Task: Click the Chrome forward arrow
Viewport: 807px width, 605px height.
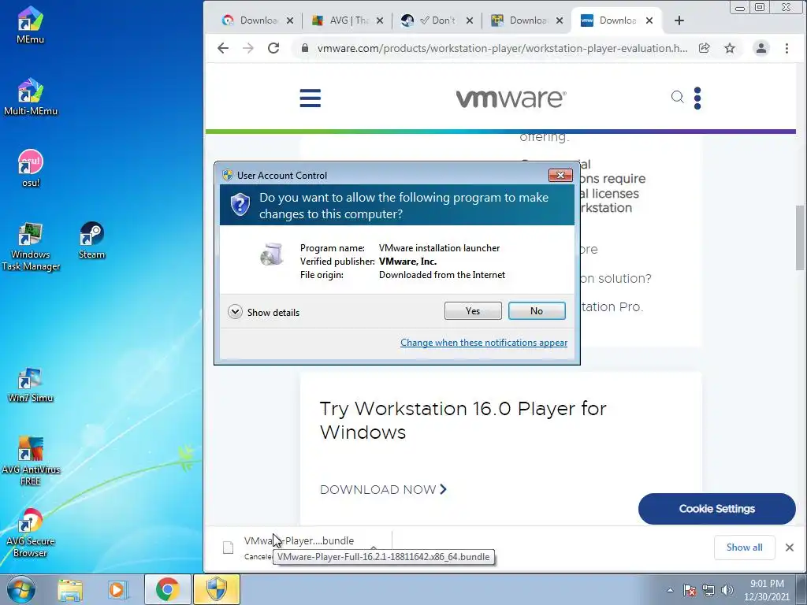Action: point(248,48)
